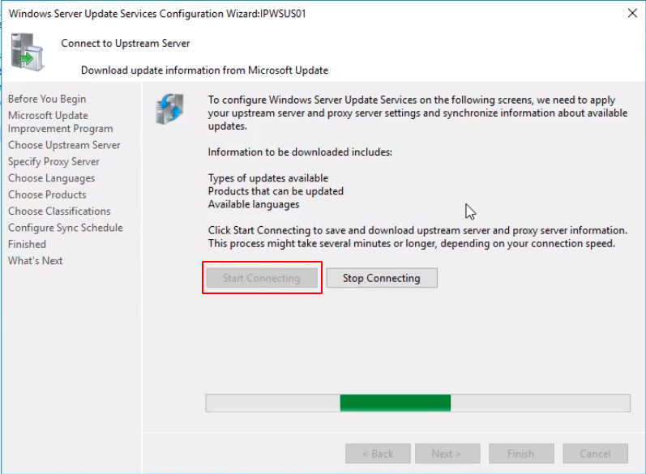The height and width of the screenshot is (474, 646).
Task: Cancel the configuration wizard
Action: [x=595, y=454]
